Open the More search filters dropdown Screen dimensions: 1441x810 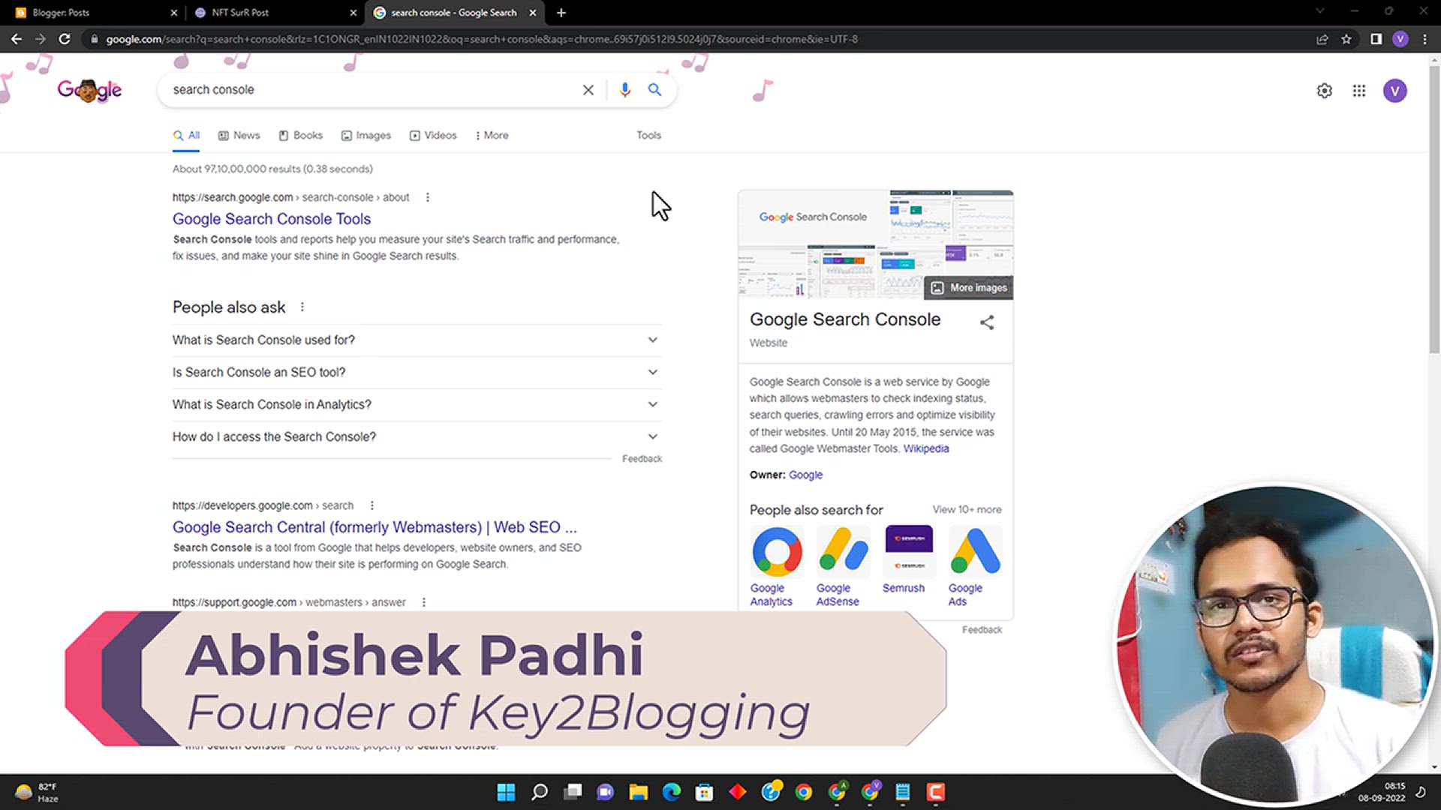(492, 136)
